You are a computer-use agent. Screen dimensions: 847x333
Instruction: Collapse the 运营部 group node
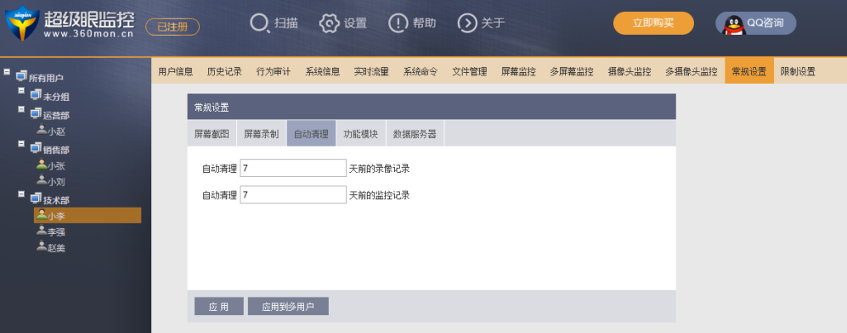tap(21, 108)
